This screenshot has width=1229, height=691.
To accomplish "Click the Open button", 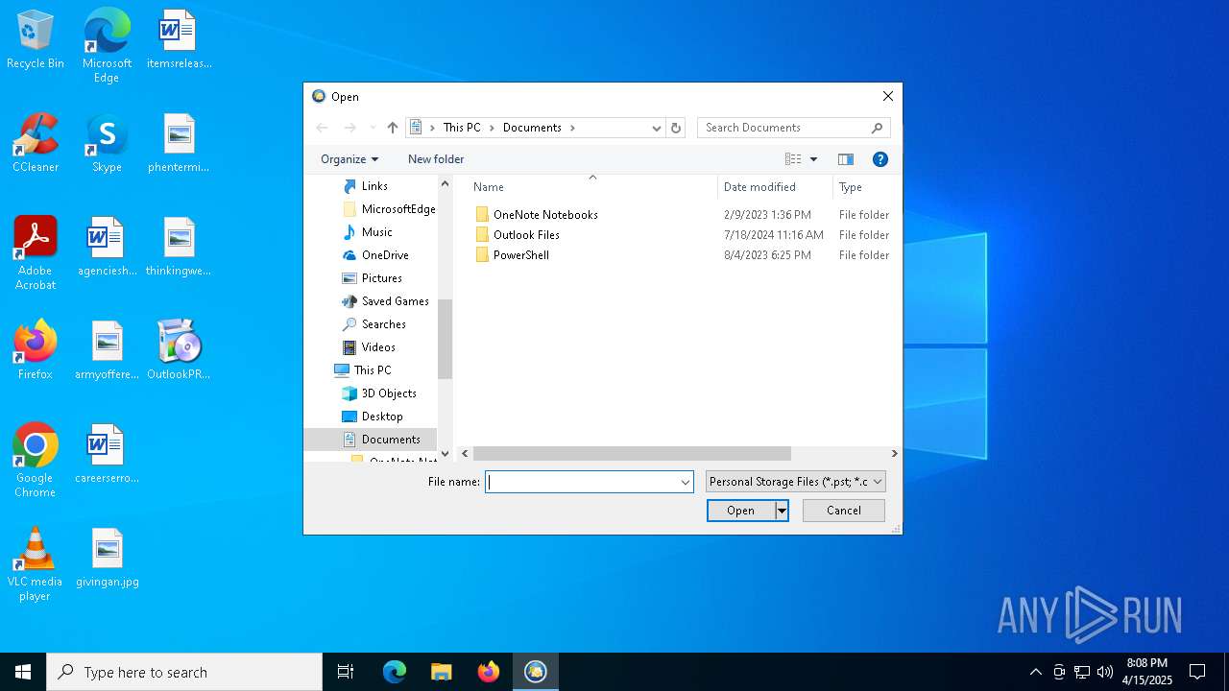I will [740, 511].
